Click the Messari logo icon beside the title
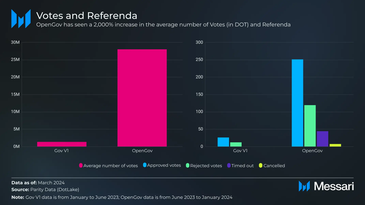The width and height of the screenshot is (365, 205). (x=21, y=19)
